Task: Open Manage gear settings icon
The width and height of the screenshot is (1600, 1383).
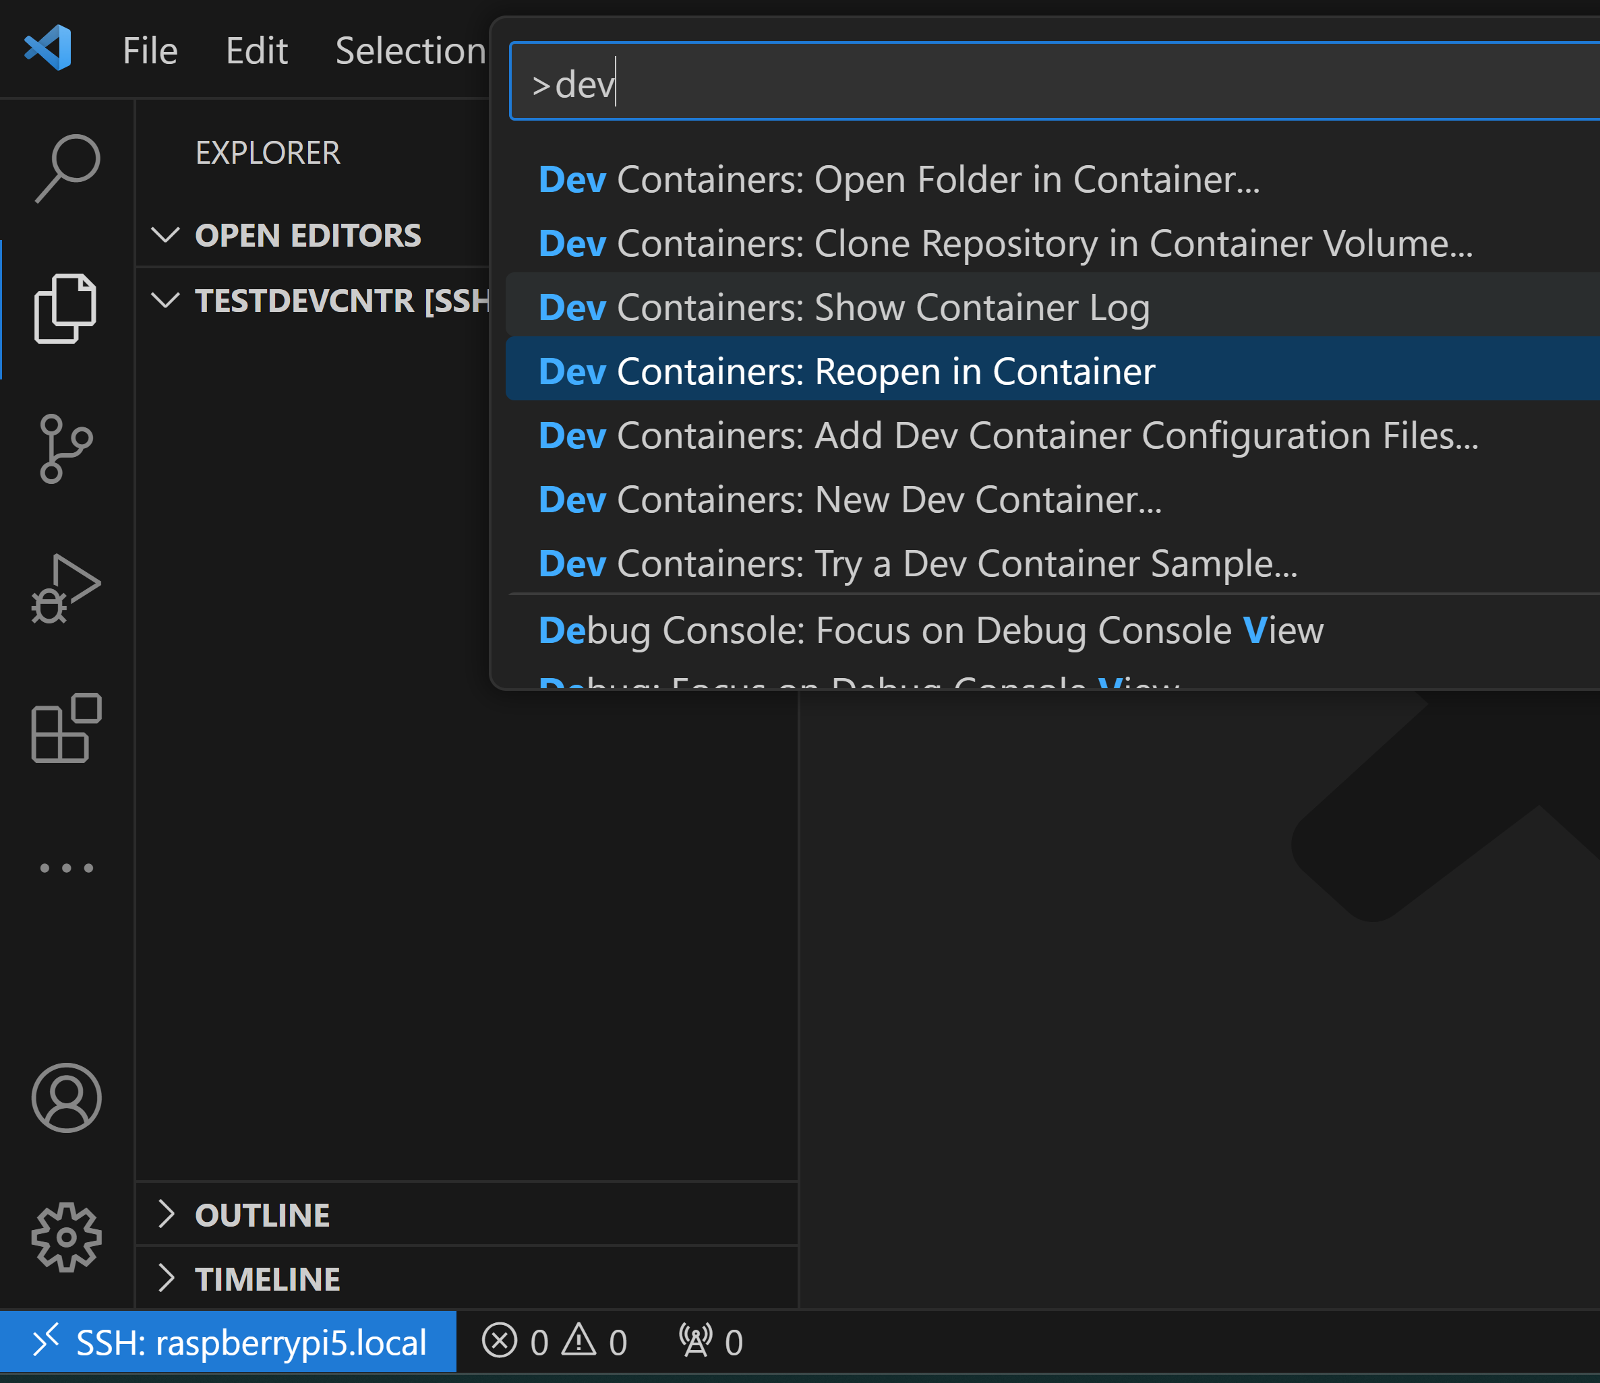Action: [x=66, y=1237]
